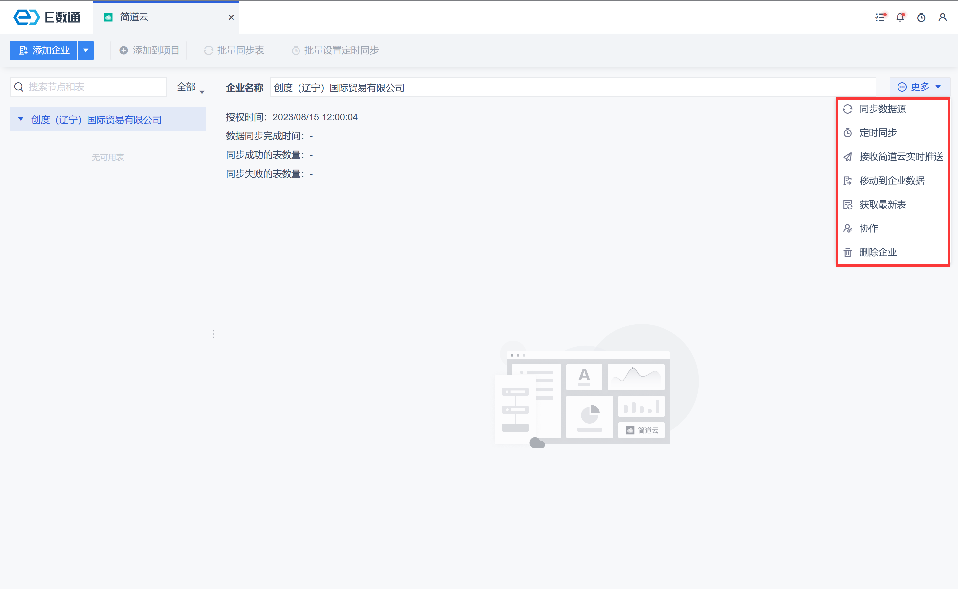Viewport: 958px width, 589px height.
Task: Choose 定时同步 menu option
Action: (x=878, y=133)
